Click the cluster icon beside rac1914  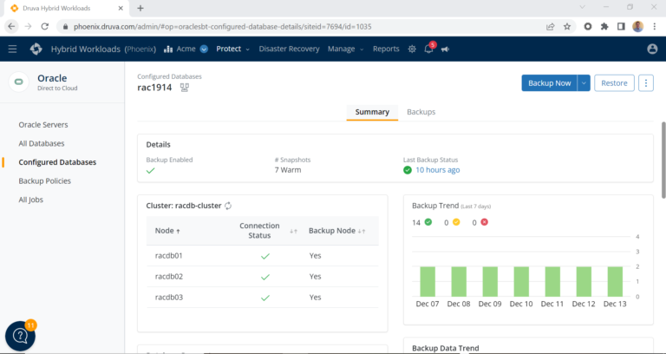pyautogui.click(x=185, y=88)
